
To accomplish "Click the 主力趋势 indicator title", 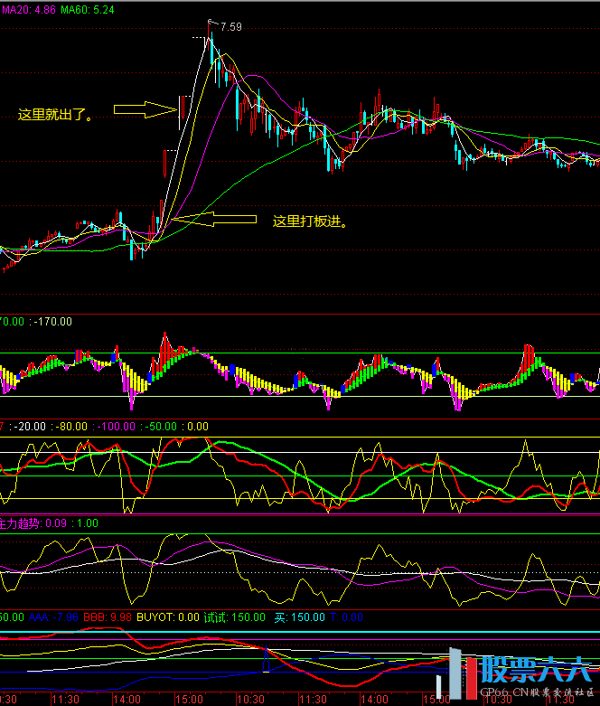I will [x=18, y=523].
